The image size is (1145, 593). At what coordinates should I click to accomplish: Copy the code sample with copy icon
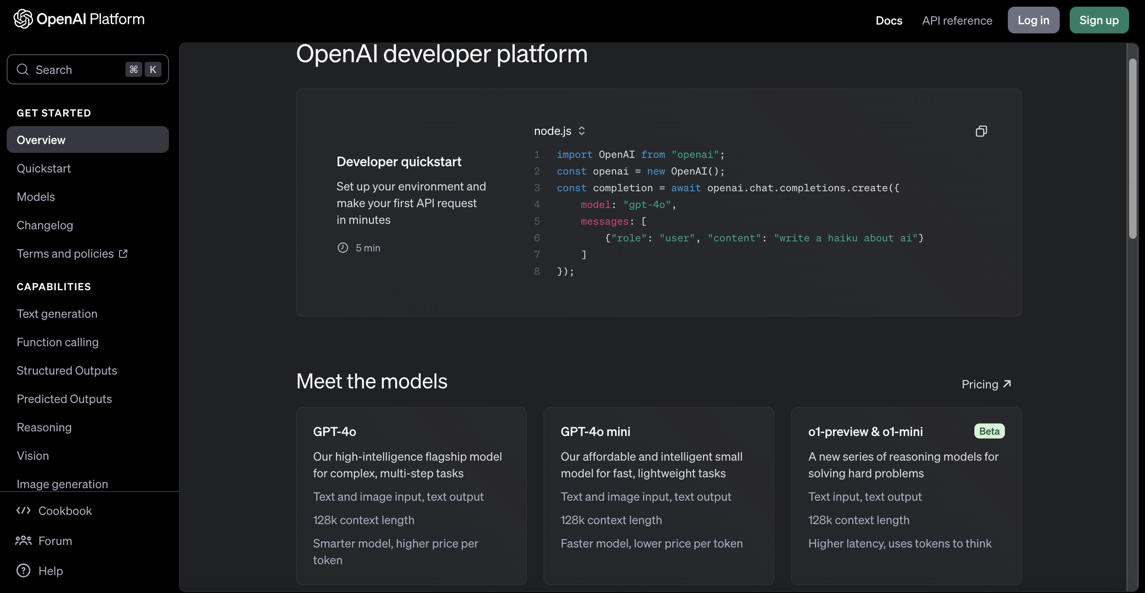coord(981,132)
